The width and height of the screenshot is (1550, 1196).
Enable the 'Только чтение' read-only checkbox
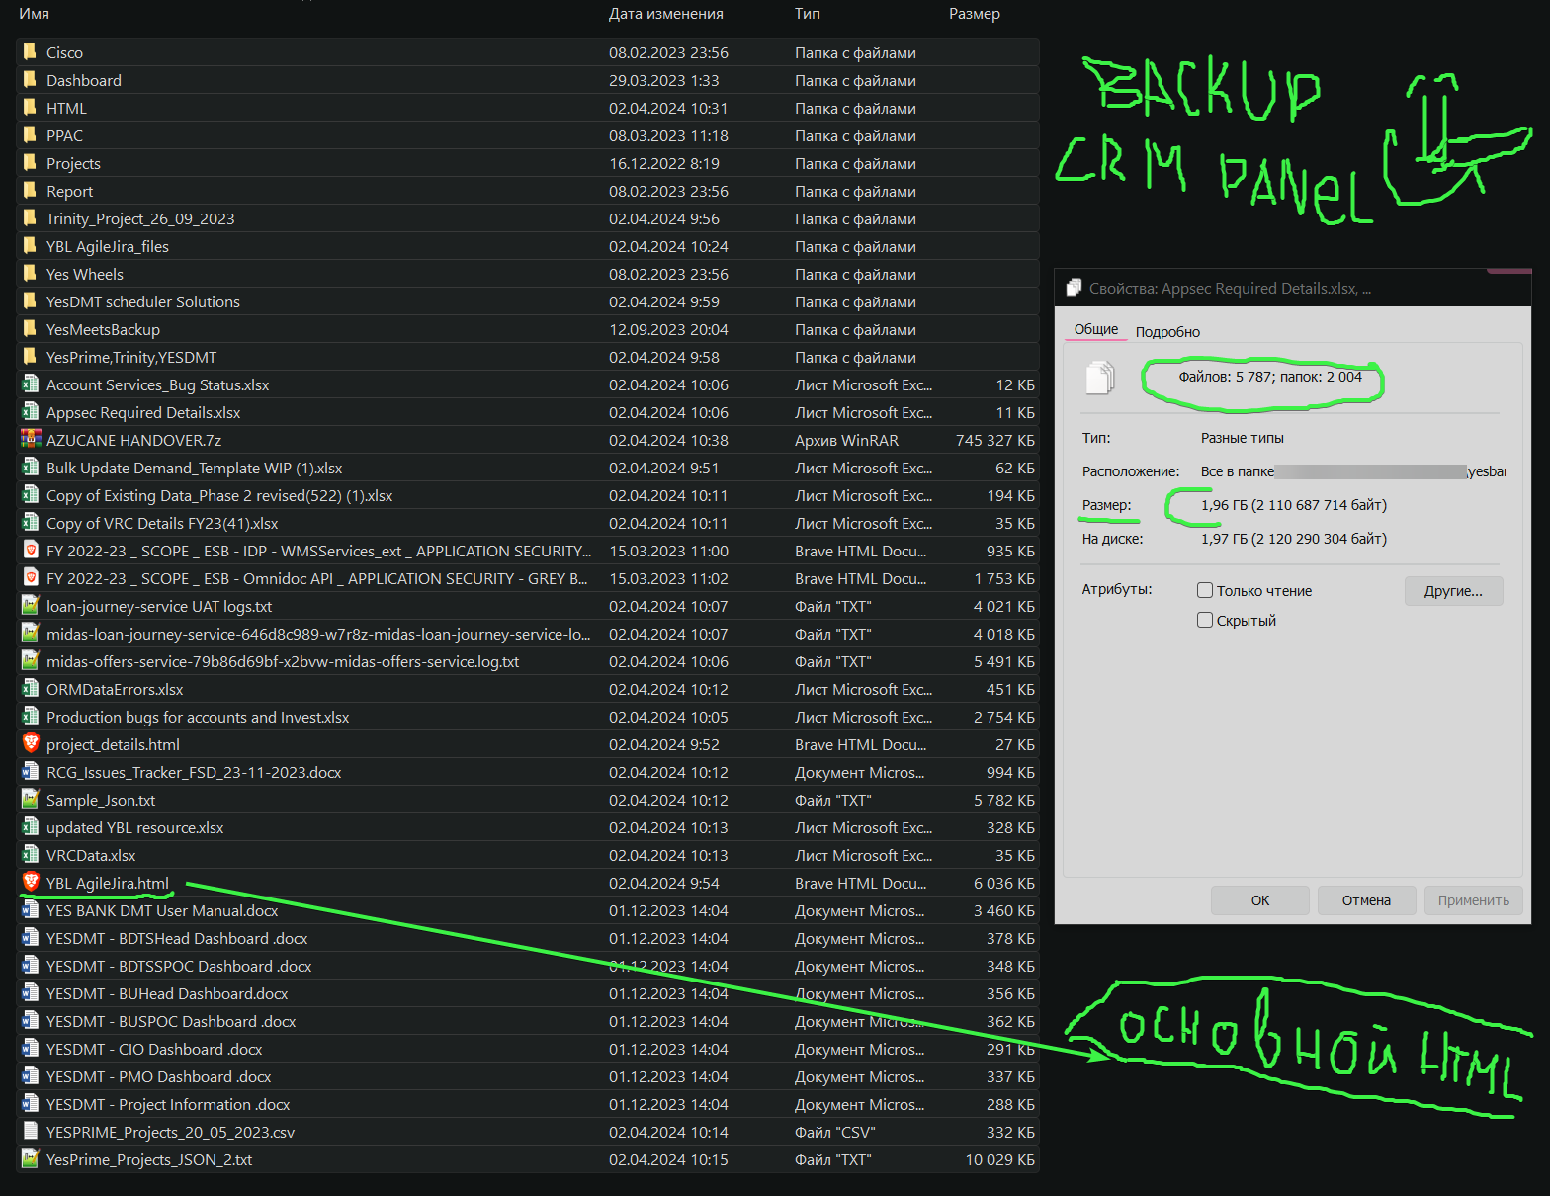[x=1205, y=590]
